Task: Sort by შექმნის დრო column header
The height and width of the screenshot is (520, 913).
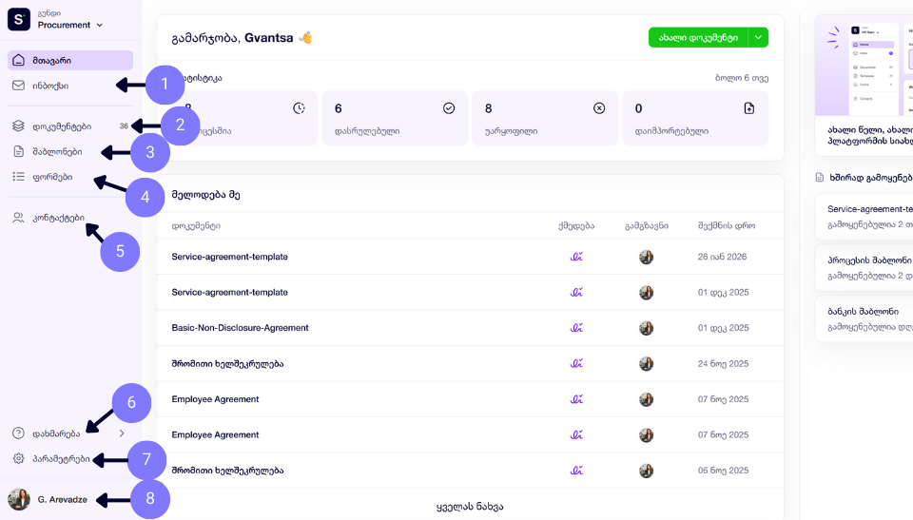Action: point(727,226)
